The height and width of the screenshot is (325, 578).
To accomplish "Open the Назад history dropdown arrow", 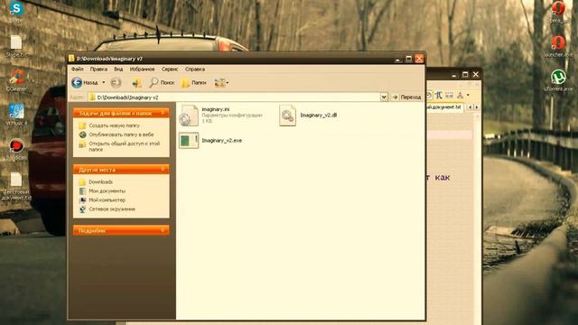I will (x=104, y=82).
